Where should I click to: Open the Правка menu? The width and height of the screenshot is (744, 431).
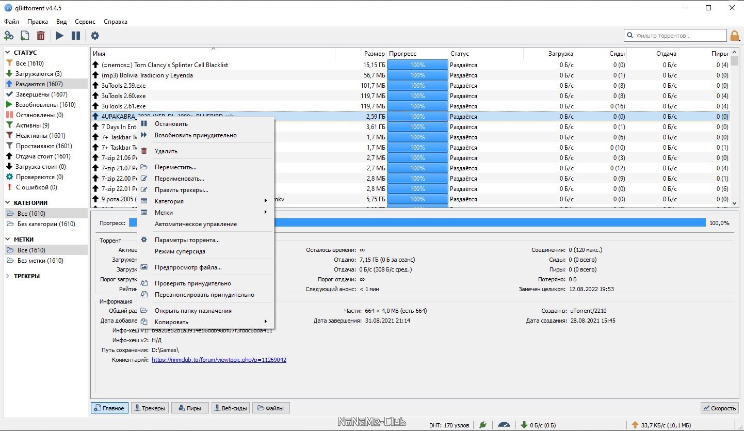(38, 22)
